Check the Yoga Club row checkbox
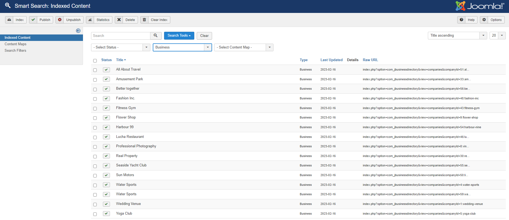The width and height of the screenshot is (509, 220). point(95,214)
